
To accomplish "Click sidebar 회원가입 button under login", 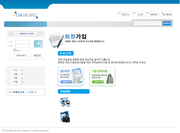I will point(36,55).
